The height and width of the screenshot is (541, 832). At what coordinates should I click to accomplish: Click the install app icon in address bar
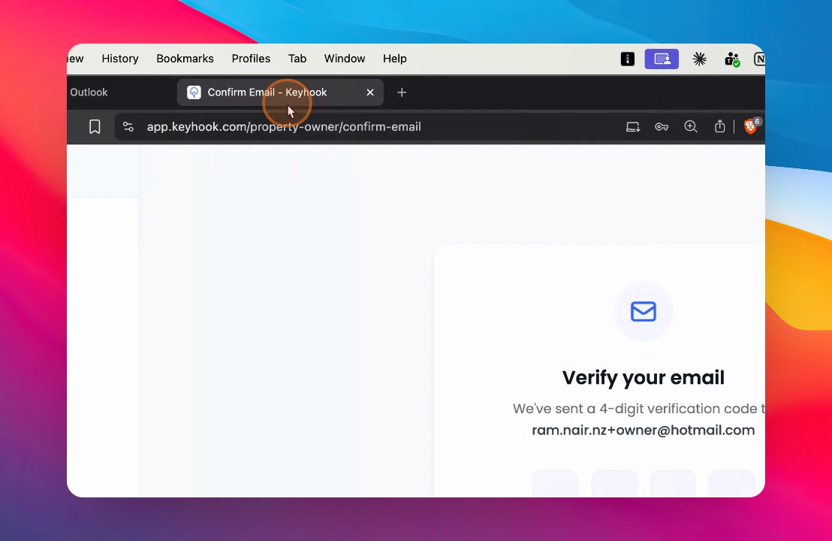pyautogui.click(x=632, y=127)
